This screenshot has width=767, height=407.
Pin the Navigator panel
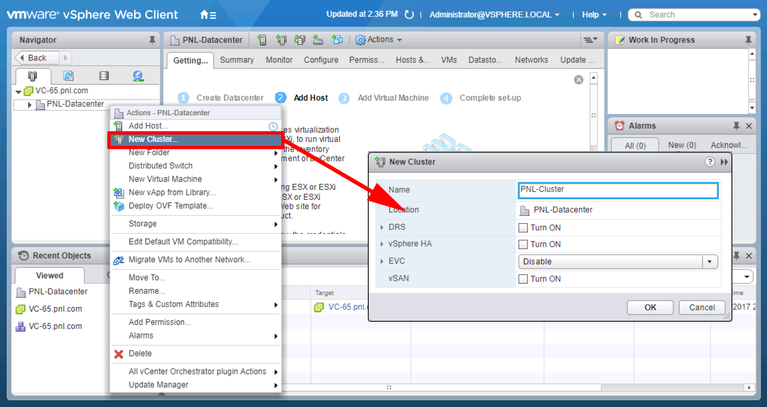point(152,40)
